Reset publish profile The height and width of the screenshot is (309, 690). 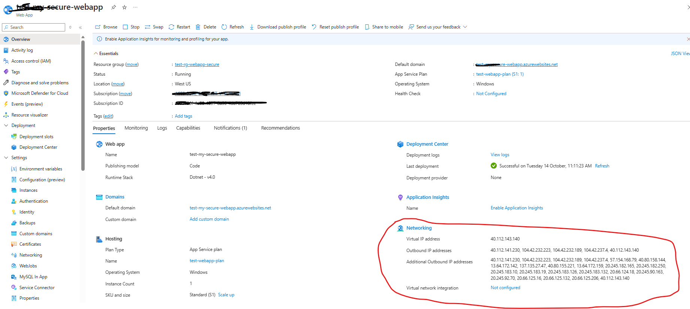[x=335, y=27]
